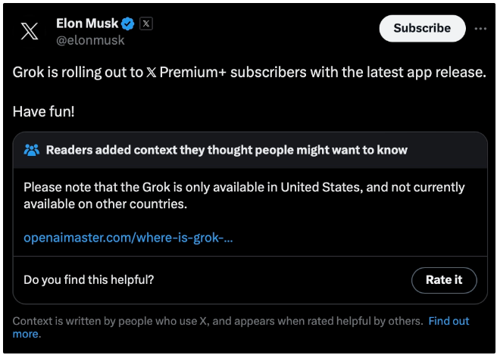This screenshot has height=355, width=497.
Task: Click 'available on other countries' note line
Action: [x=105, y=204]
